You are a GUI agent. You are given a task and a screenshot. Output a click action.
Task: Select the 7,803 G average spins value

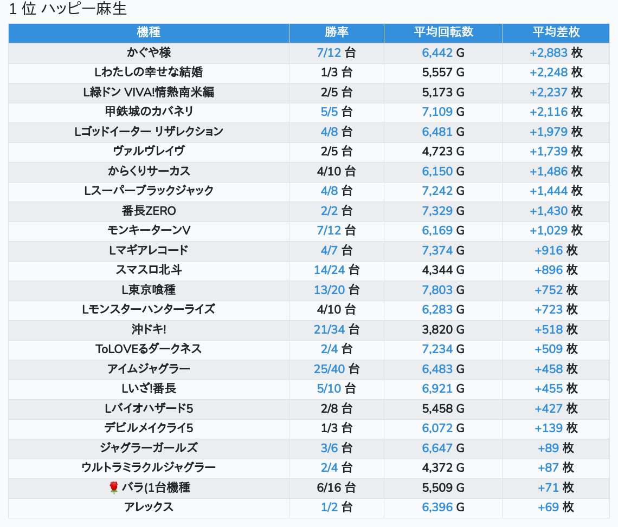443,290
